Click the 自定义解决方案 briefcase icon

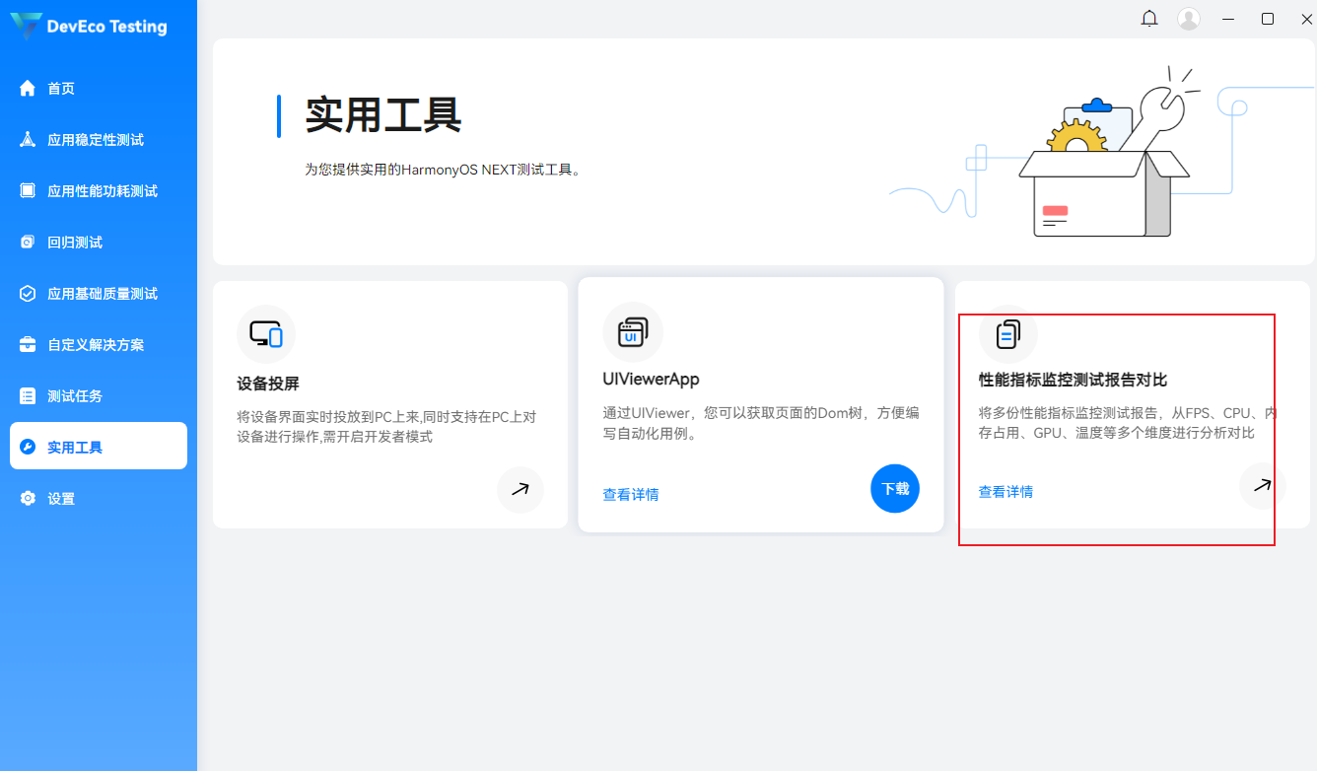[x=28, y=345]
